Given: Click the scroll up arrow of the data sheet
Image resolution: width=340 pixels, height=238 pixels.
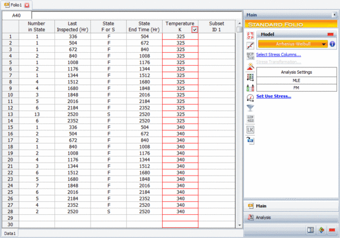Looking at the screenshot, I should coord(239,23).
